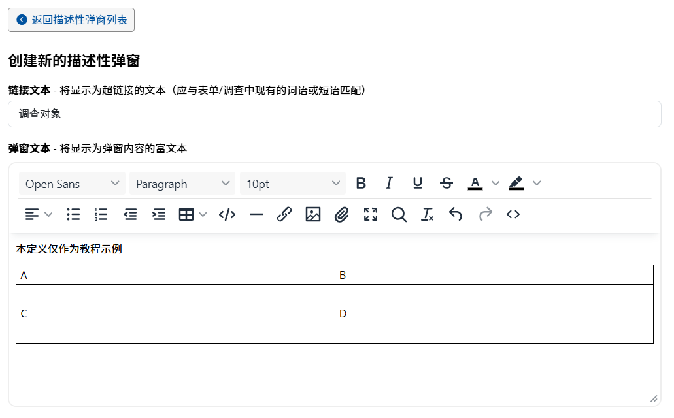Insert an image into editor
Image resolution: width=674 pixels, height=418 pixels.
coord(313,214)
